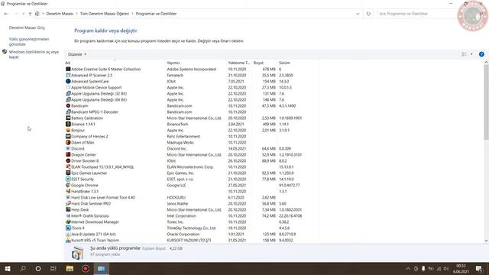Open the taskbar search icon
489x275 pixels.
23,268
